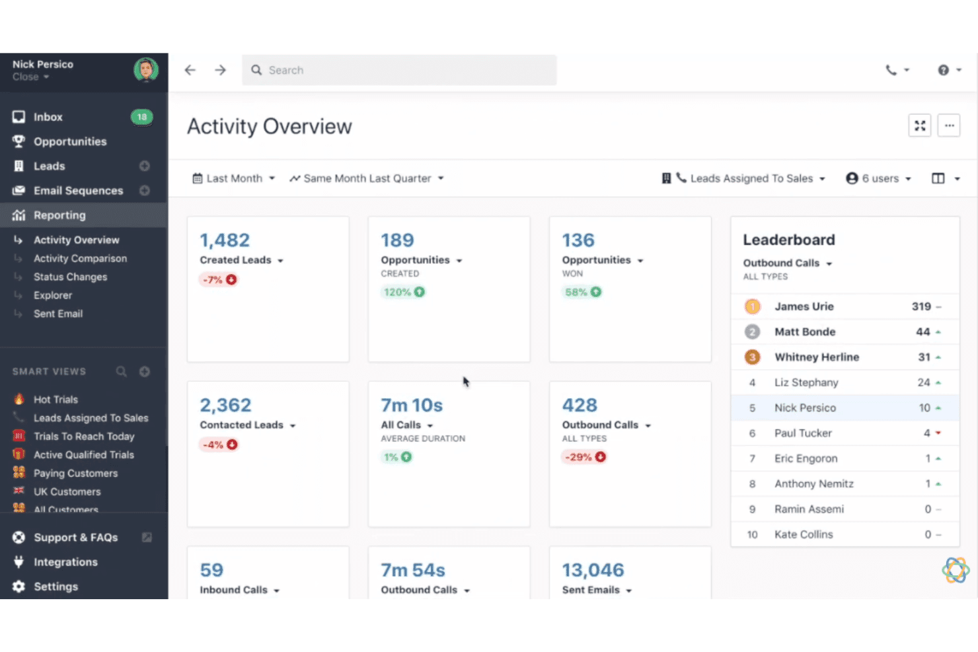Open the Explorer report link
978x652 pixels.
(x=53, y=295)
